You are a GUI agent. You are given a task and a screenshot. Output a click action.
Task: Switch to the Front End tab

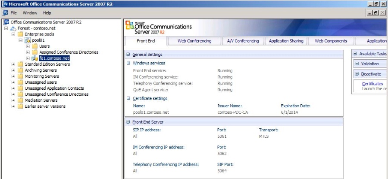click(146, 41)
